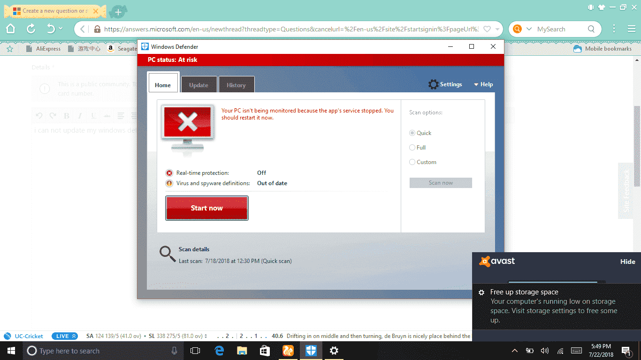Viewport: 641px width, 360px height.
Task: Click the taskbar 'Type here to search' box
Action: pyautogui.click(x=103, y=351)
